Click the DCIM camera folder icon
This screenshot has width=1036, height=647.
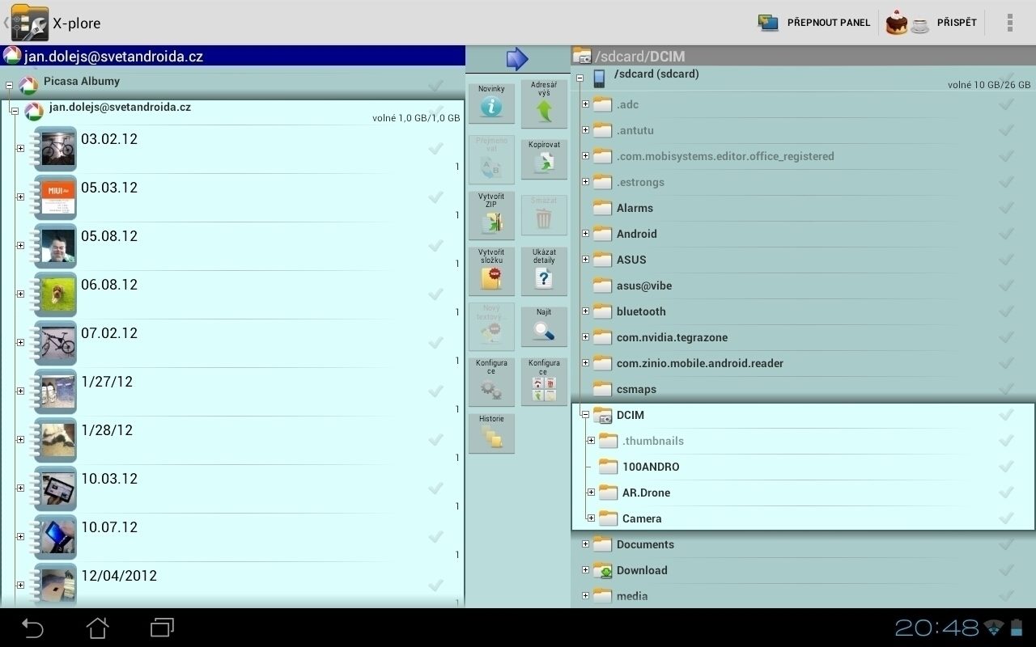click(x=602, y=415)
